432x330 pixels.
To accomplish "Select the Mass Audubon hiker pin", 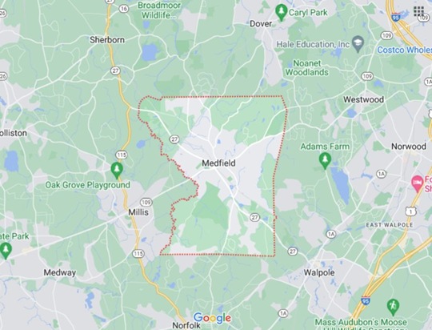I will click(x=393, y=307).
